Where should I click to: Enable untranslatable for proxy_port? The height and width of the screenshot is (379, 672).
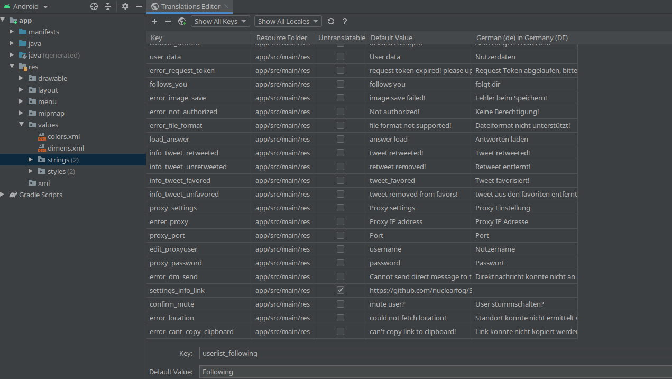(x=340, y=235)
